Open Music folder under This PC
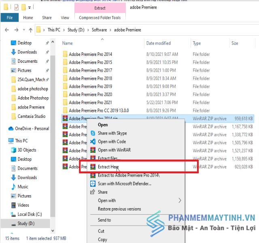This screenshot has width=259, height=243. point(23,187)
